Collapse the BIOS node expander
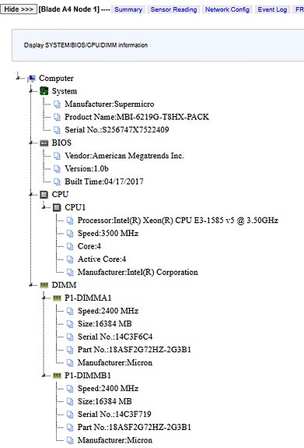The width and height of the screenshot is (304, 448). click(31, 143)
